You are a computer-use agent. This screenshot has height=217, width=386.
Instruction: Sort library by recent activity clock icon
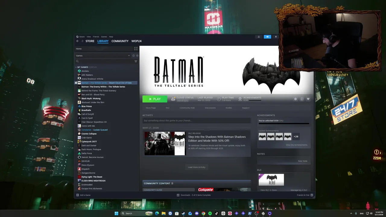coord(133,55)
